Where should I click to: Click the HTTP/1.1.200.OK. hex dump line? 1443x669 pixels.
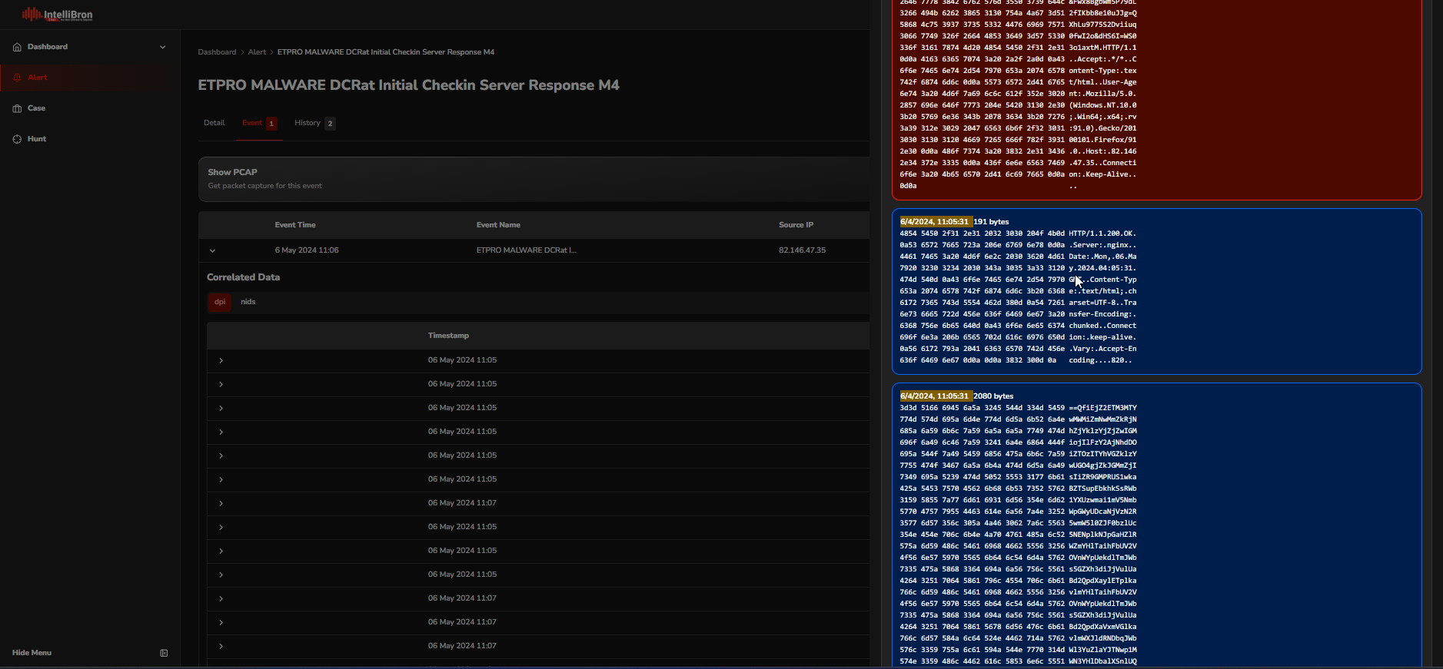click(1018, 233)
